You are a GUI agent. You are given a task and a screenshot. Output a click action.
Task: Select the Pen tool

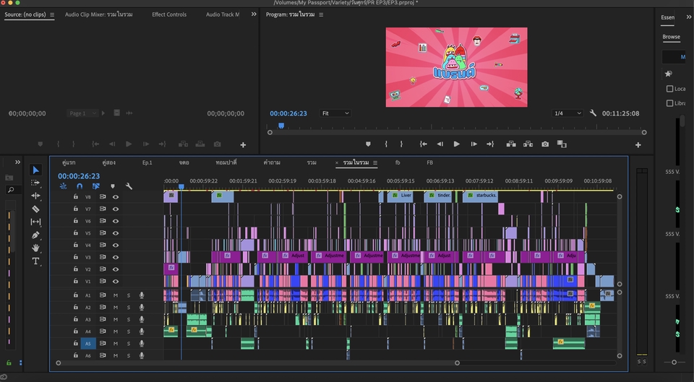click(36, 235)
